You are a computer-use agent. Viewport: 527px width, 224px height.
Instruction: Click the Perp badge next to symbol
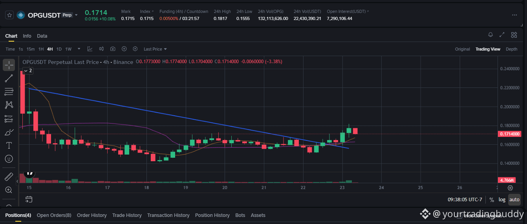pyautogui.click(x=67, y=15)
